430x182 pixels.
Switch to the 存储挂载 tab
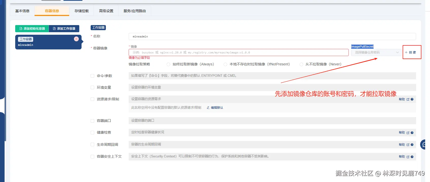point(82,11)
